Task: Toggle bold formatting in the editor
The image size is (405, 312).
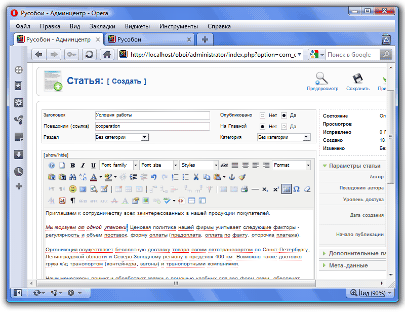Action: (72, 166)
